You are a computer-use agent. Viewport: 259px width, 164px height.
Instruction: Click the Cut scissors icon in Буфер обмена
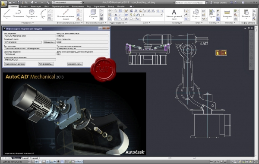coord(254,11)
